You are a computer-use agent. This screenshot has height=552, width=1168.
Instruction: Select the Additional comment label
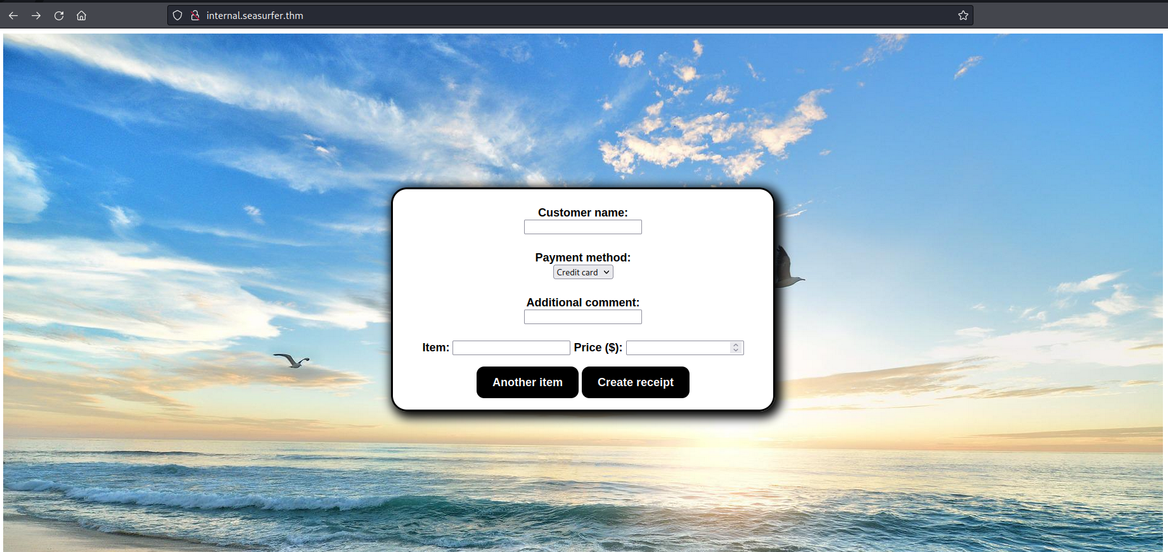[x=583, y=303]
